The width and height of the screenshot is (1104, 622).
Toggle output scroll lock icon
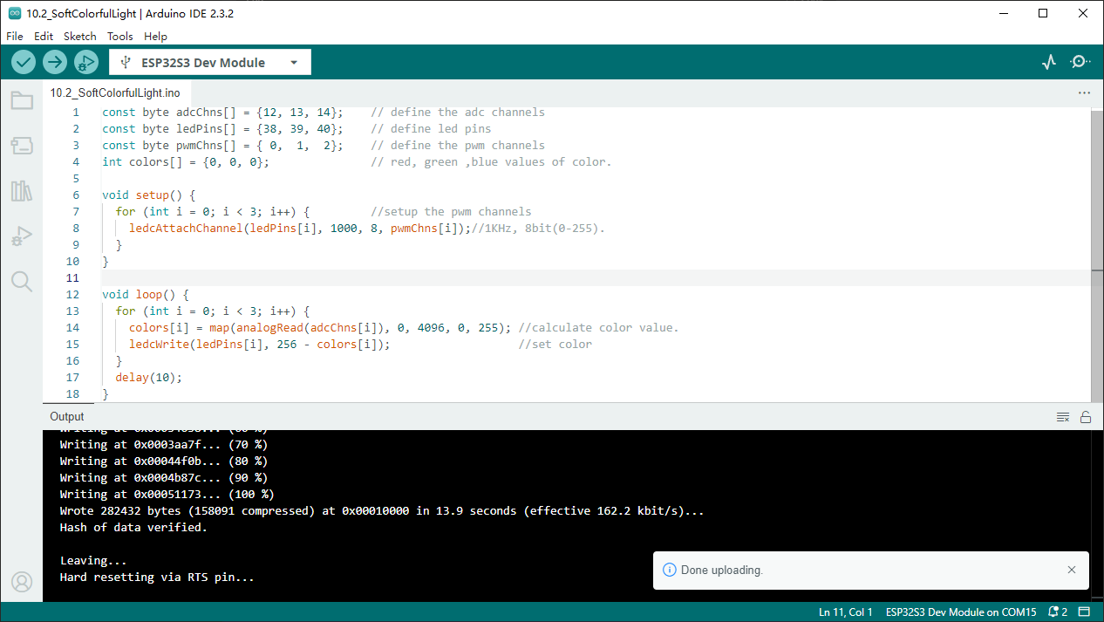pos(1086,417)
